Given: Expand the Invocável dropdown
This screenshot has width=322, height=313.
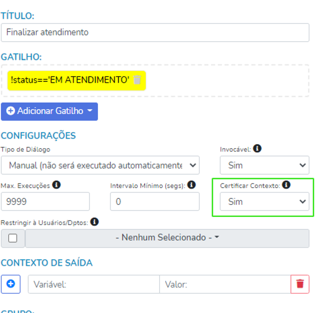Looking at the screenshot, I should [x=264, y=165].
